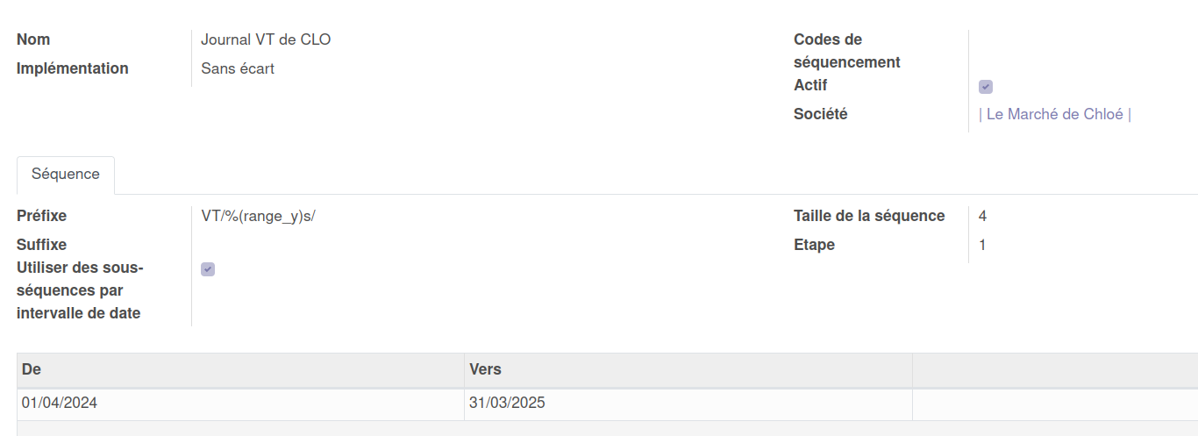
Task: Click the Société field label
Action: tap(820, 114)
